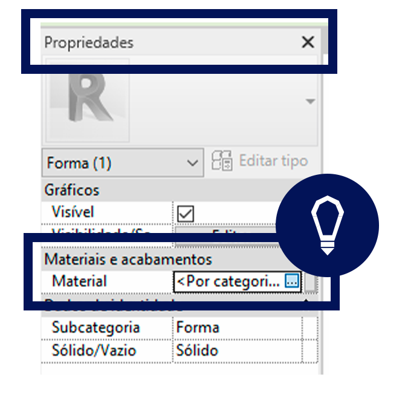This screenshot has height=397, width=405.
Task: Click the Propriedades panel title
Action: (x=89, y=43)
